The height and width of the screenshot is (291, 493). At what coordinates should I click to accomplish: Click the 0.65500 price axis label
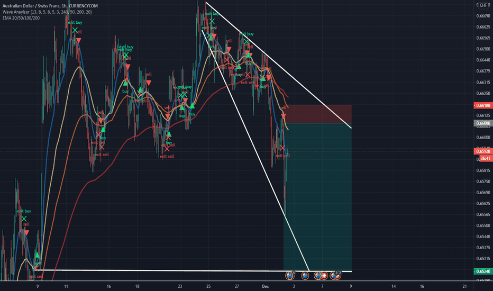click(x=483, y=225)
